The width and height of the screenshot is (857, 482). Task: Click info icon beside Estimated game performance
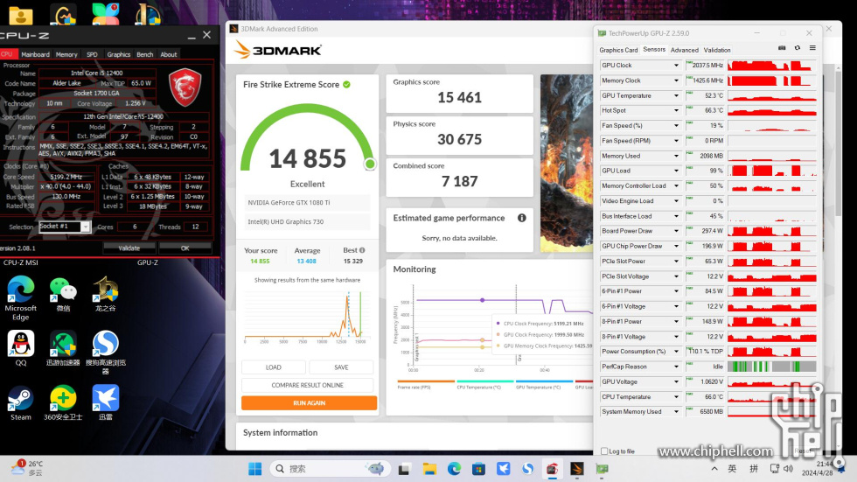pyautogui.click(x=522, y=218)
